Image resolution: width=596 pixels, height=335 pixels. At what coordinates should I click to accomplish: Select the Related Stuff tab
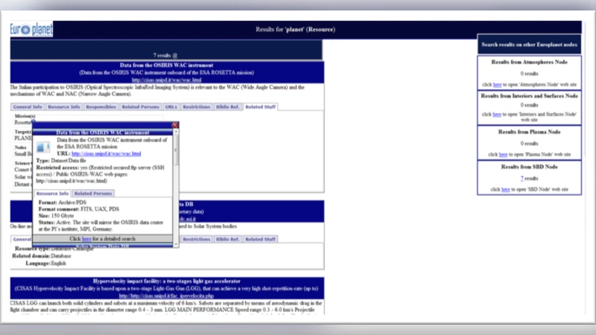261,107
